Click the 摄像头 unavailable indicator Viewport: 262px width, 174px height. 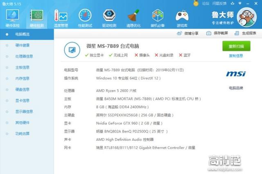coord(142,55)
